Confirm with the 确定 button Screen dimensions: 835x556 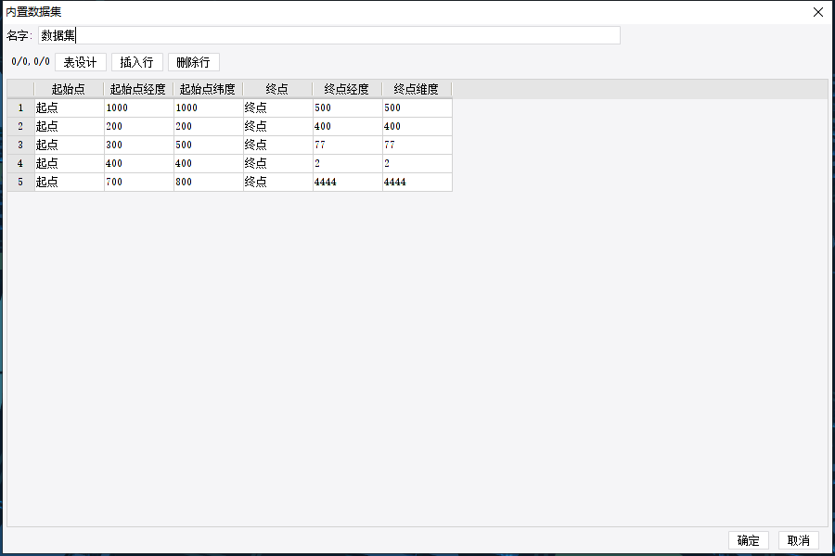click(748, 540)
